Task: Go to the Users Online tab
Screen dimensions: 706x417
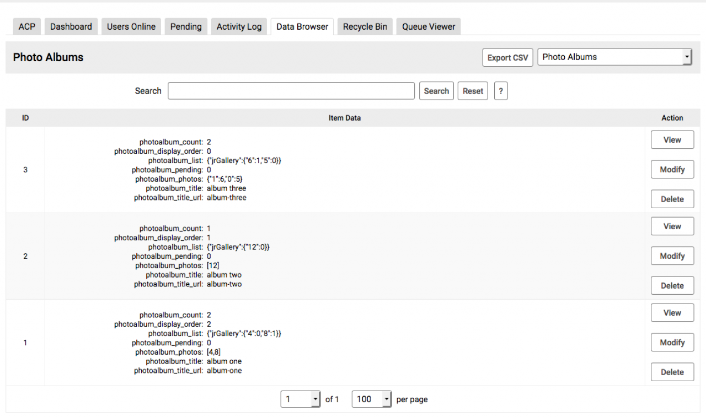Action: 131,26
